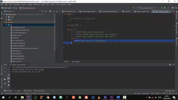Open aritmatik kotlin.kt in project tree
The width and height of the screenshot is (178, 100).
click(19, 27)
